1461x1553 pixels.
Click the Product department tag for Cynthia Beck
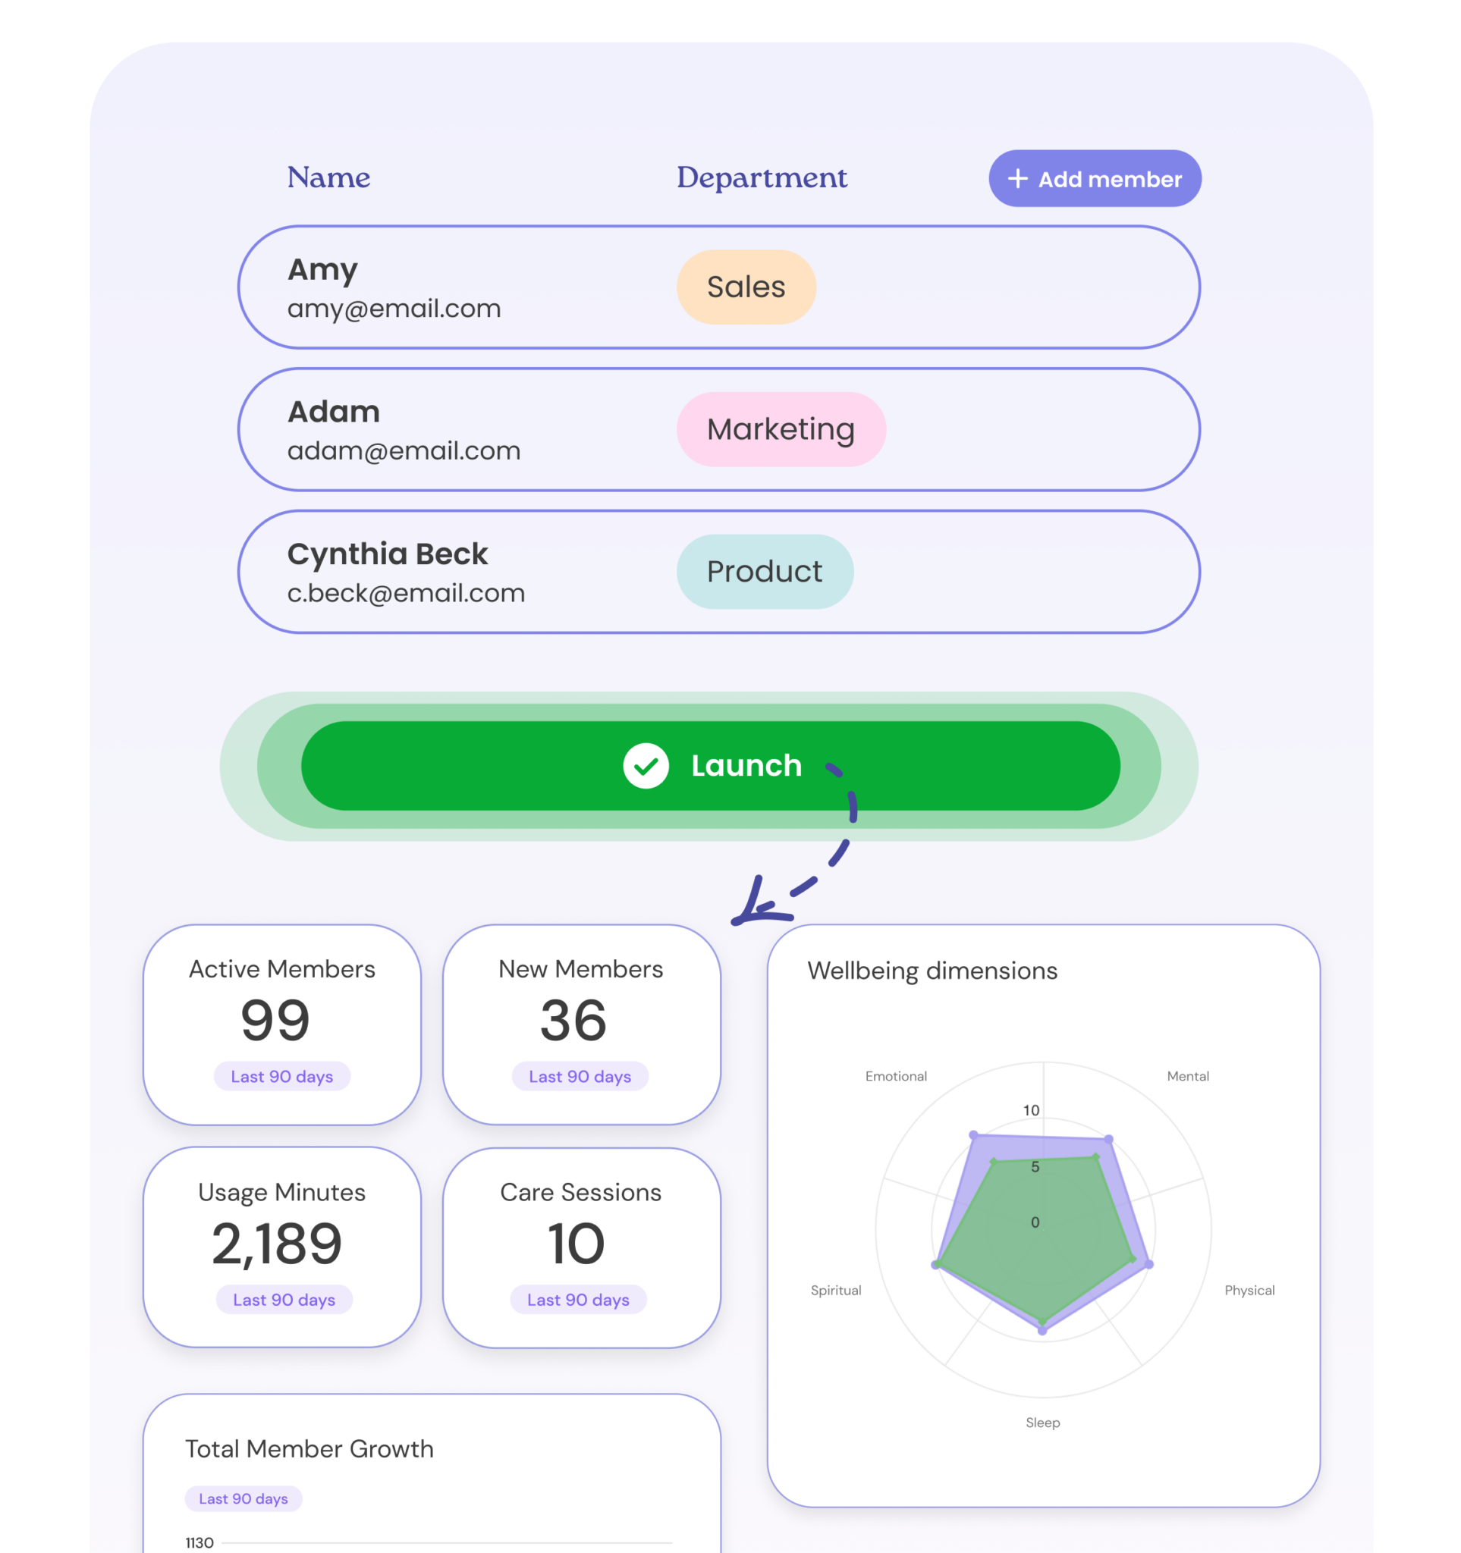point(765,571)
